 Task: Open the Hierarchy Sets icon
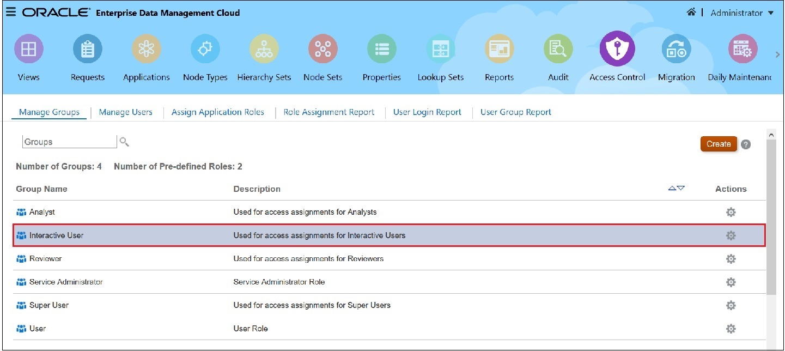(264, 49)
